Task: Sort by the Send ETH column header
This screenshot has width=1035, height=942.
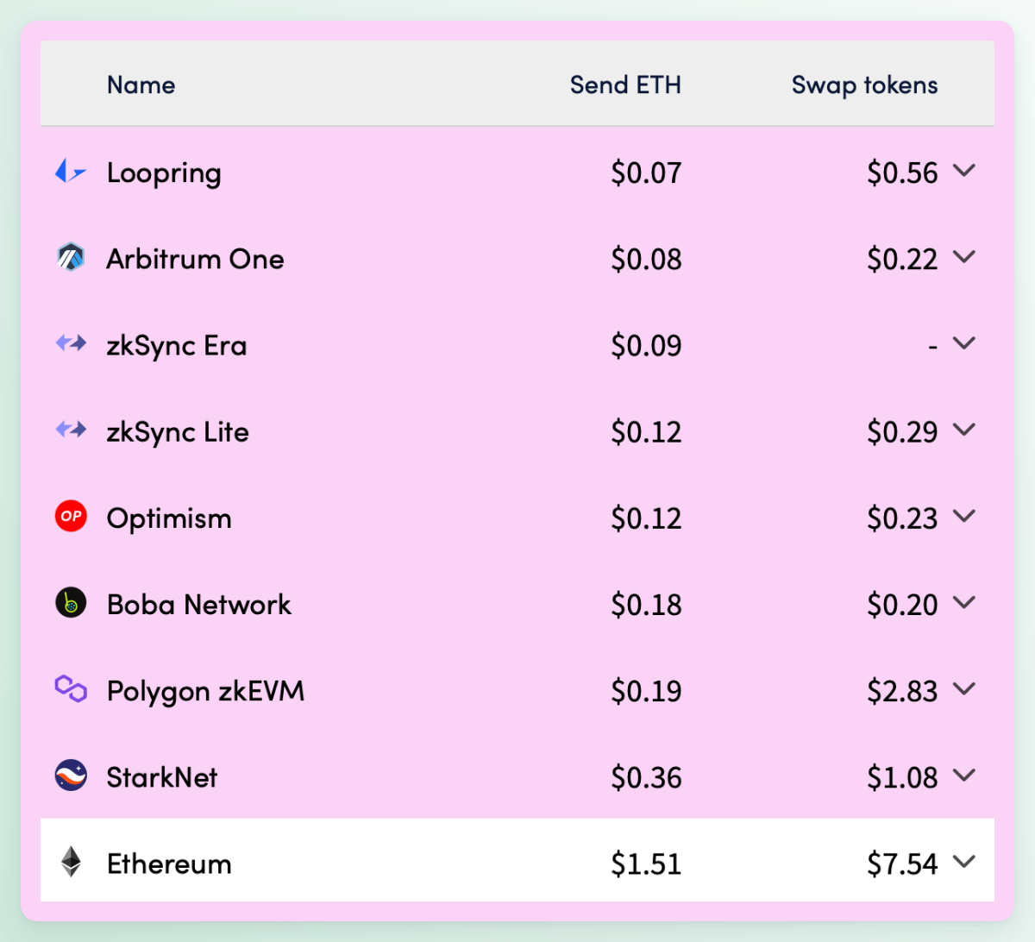Action: (x=625, y=85)
